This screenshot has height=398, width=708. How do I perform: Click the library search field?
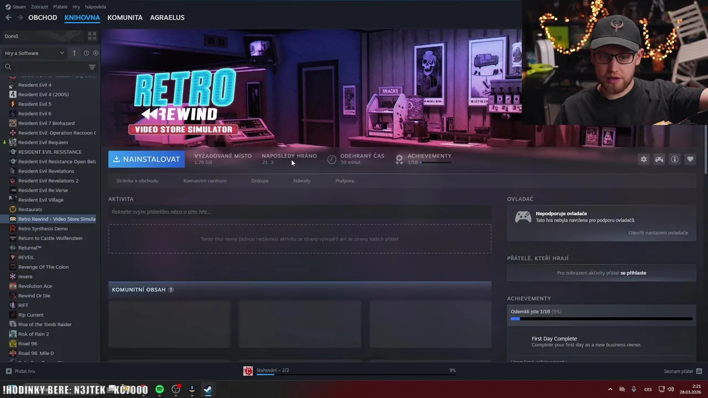coord(44,67)
